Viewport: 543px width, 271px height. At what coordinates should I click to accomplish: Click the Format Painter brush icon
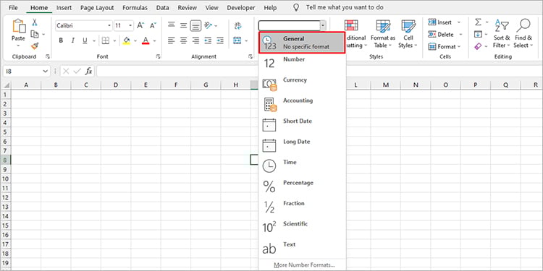35,46
